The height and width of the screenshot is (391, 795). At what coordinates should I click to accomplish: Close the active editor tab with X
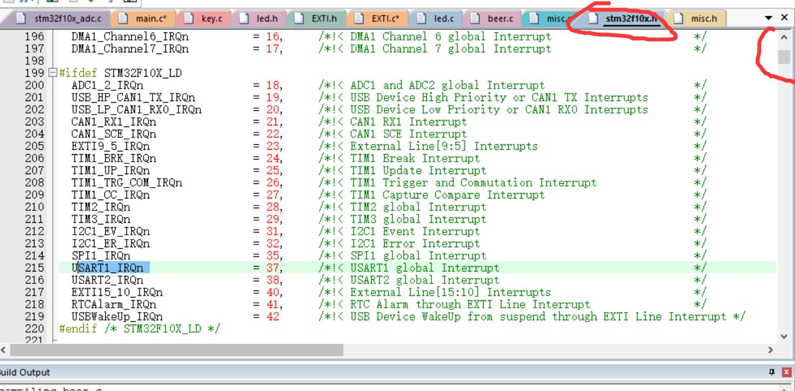tap(785, 18)
